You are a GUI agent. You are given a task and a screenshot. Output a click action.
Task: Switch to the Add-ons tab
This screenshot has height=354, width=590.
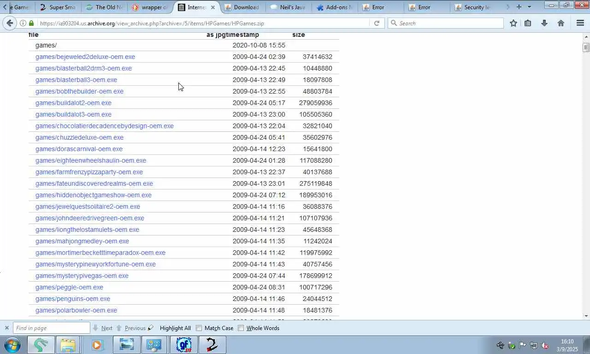click(334, 7)
